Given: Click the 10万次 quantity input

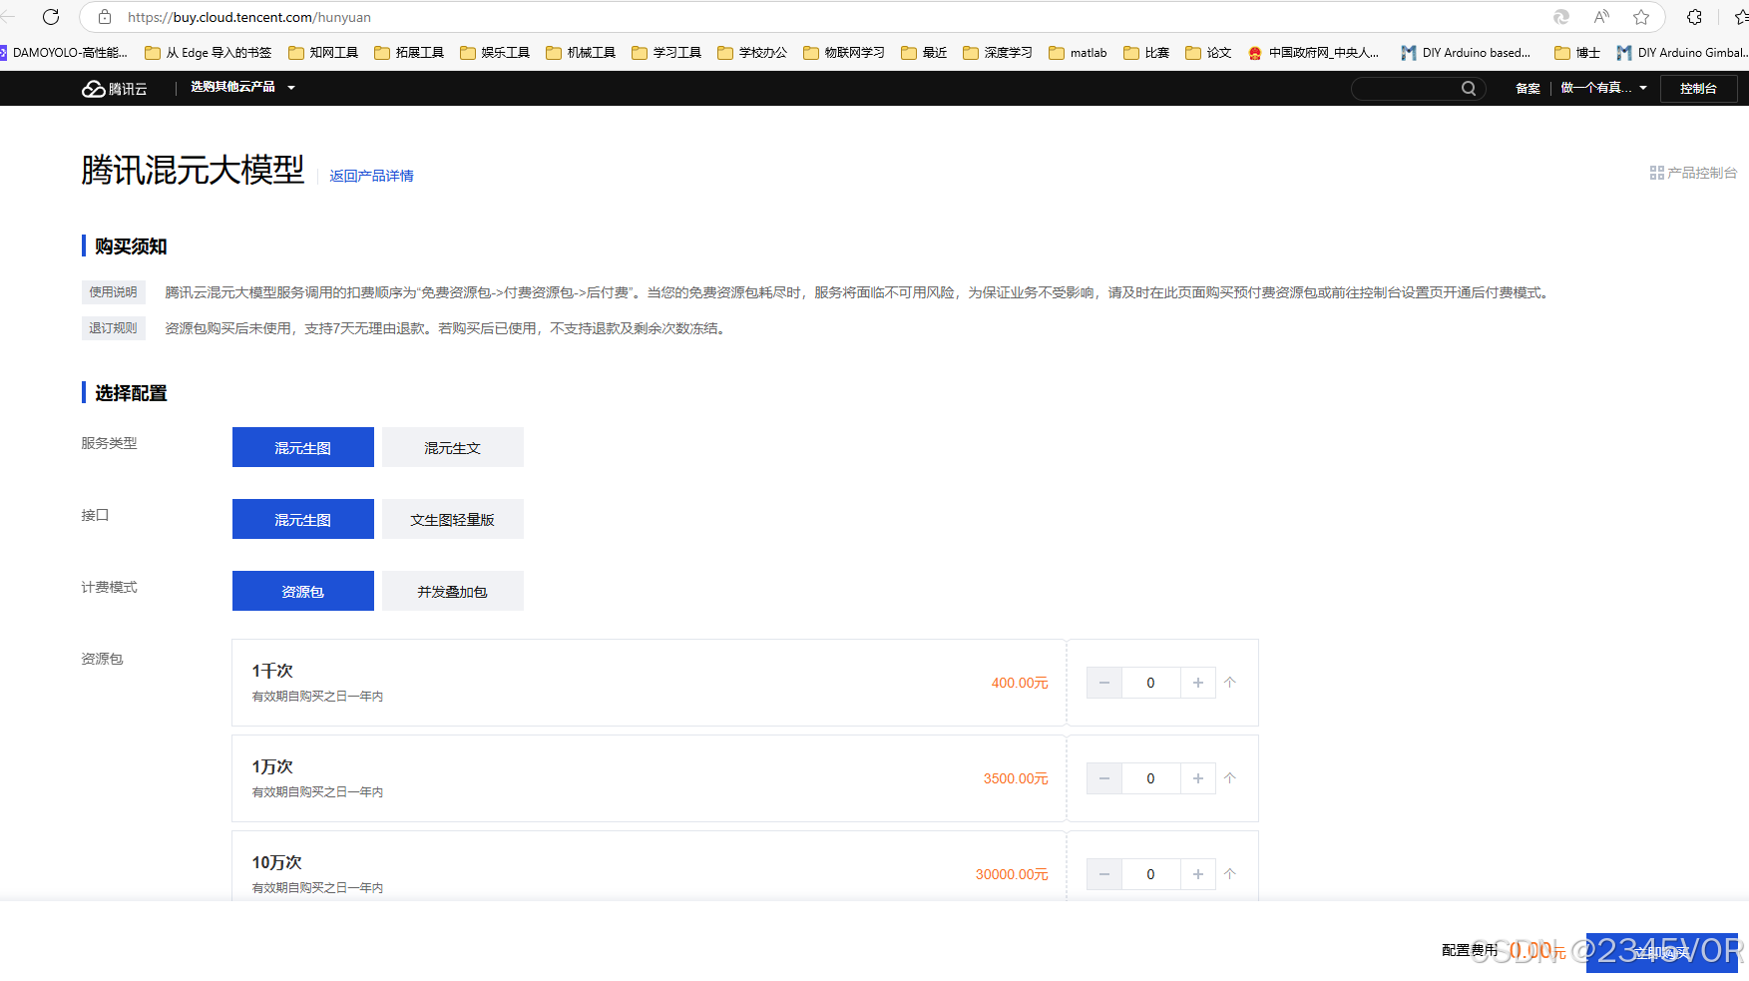Looking at the screenshot, I should pos(1150,874).
